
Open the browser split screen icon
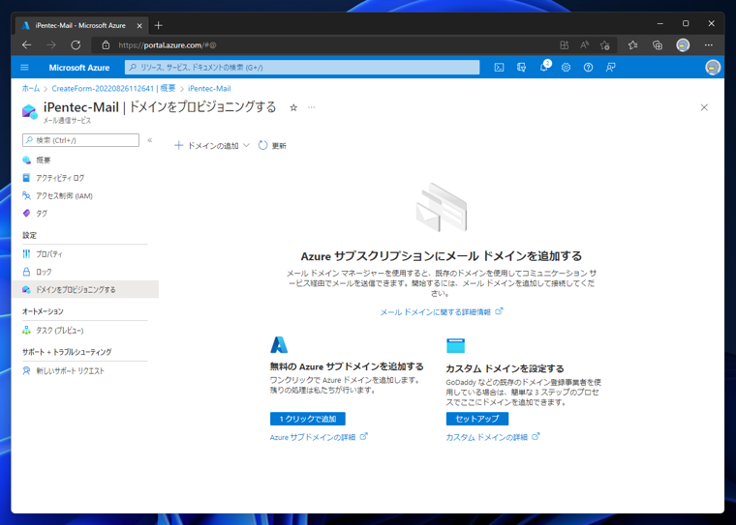click(565, 45)
